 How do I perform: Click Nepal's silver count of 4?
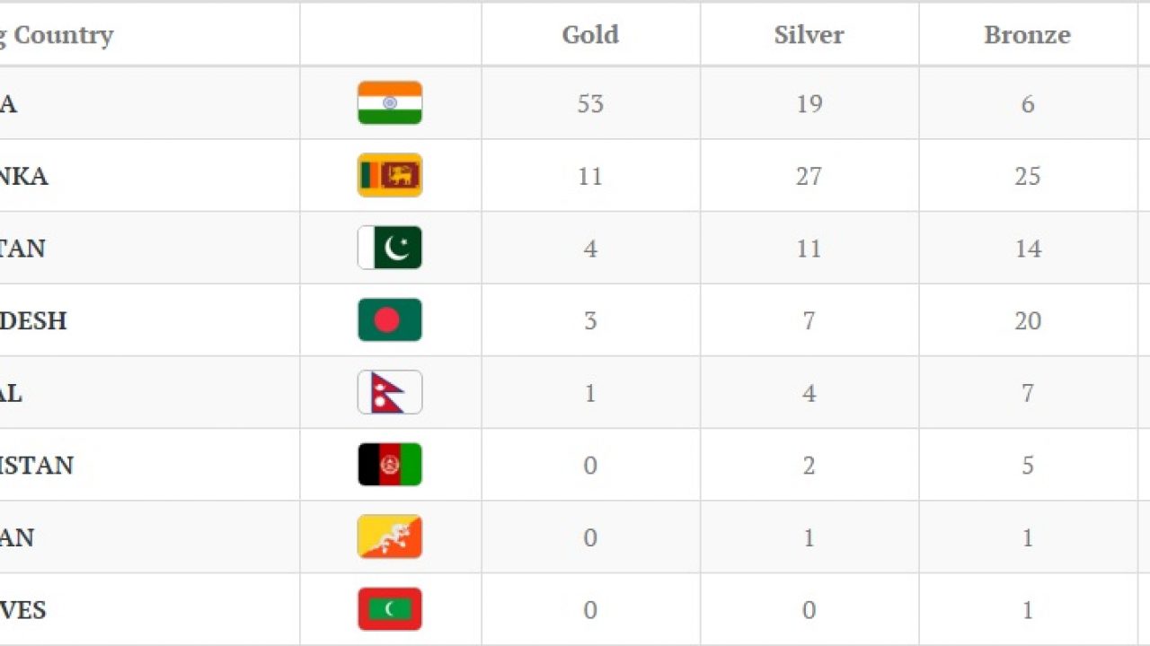coord(809,393)
